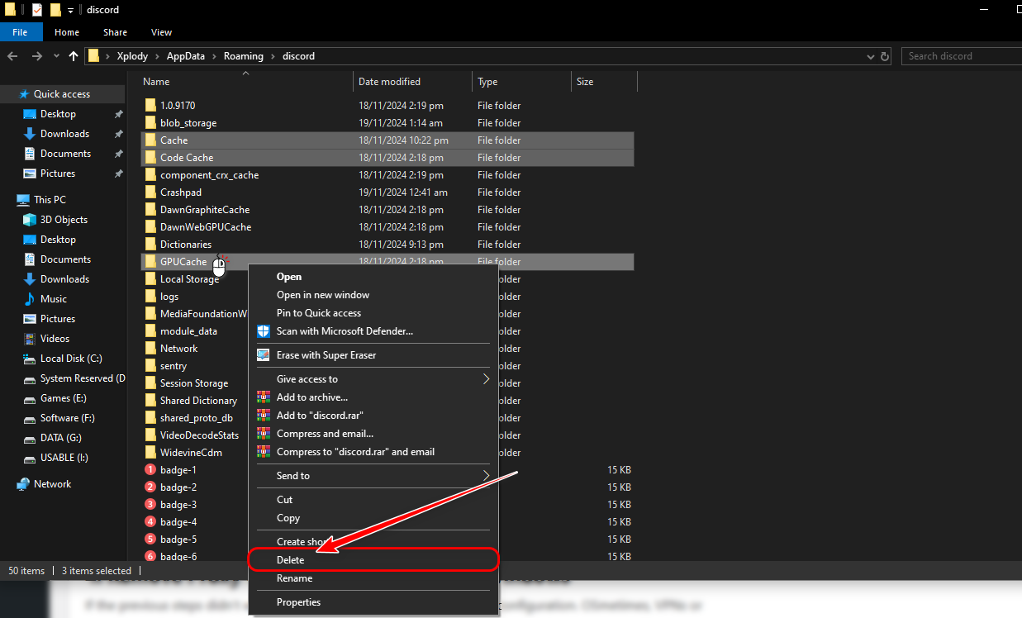Switch to the Share ribbon tab
1022x618 pixels.
[x=115, y=32]
